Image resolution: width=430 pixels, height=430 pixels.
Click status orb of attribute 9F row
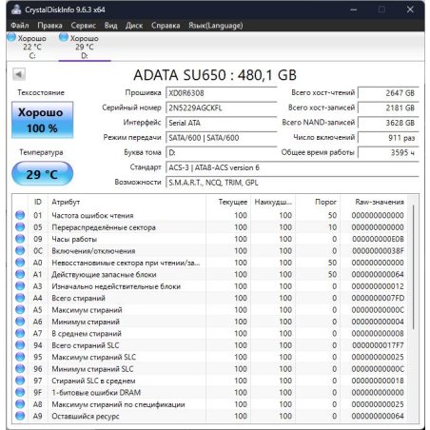(x=20, y=392)
